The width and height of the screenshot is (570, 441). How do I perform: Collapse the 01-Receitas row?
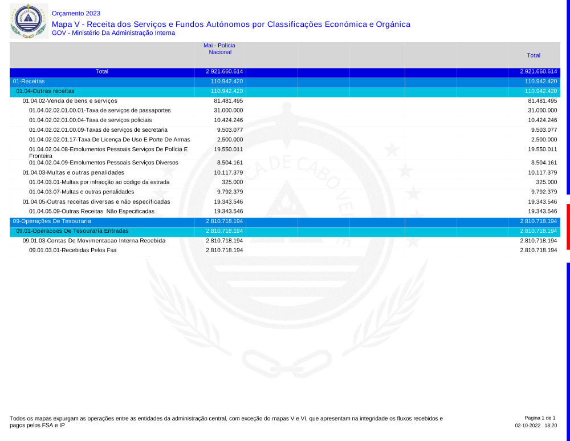tap(29, 82)
